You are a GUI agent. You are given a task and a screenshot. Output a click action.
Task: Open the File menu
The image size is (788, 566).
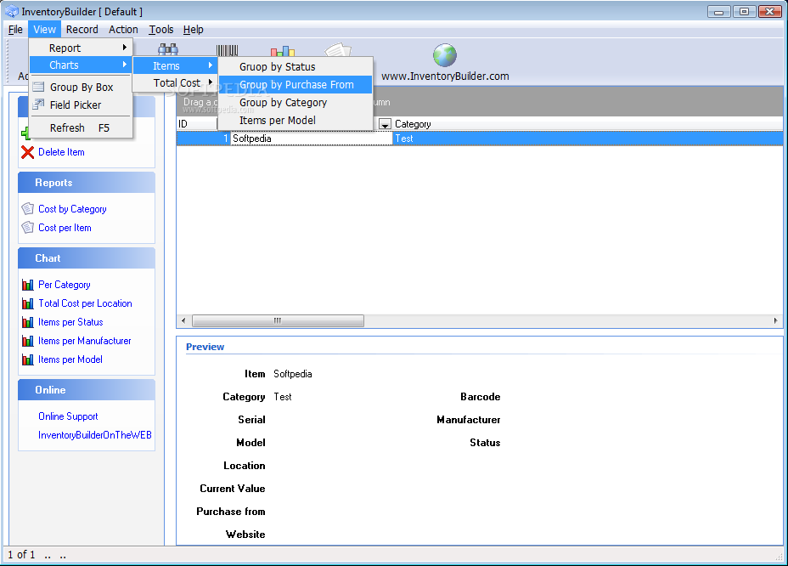[x=15, y=29]
